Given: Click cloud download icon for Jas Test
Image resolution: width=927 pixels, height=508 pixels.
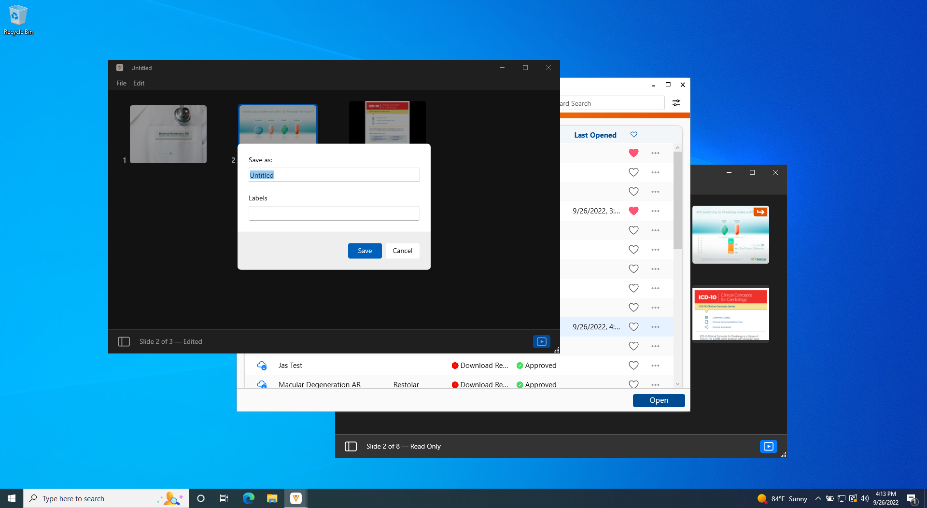Looking at the screenshot, I should pyautogui.click(x=262, y=366).
